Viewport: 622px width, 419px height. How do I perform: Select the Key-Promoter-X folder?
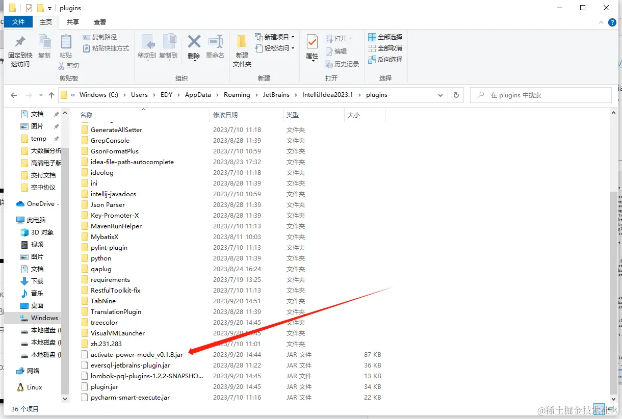(x=115, y=215)
